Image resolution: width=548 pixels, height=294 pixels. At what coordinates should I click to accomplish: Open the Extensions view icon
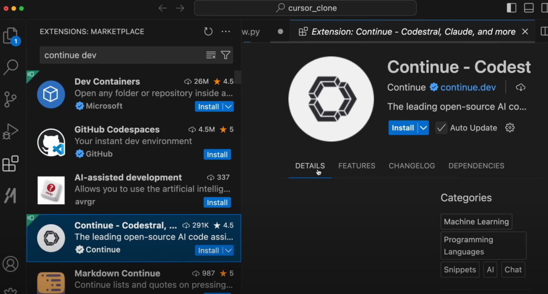[11, 163]
